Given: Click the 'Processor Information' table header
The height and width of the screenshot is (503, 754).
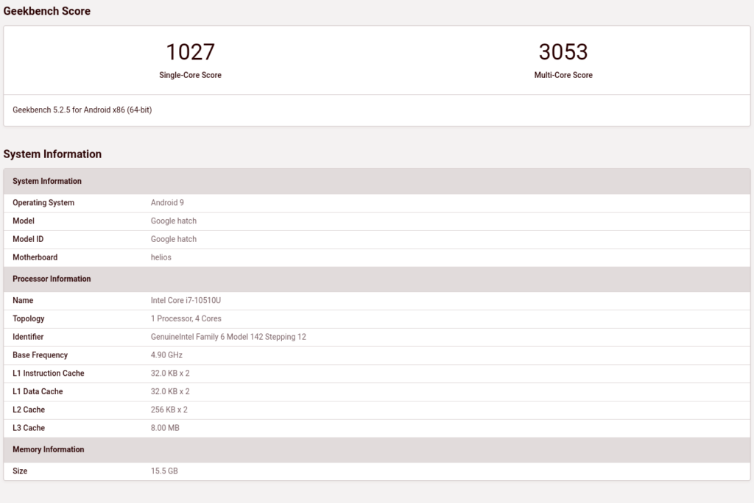Looking at the screenshot, I should point(377,279).
